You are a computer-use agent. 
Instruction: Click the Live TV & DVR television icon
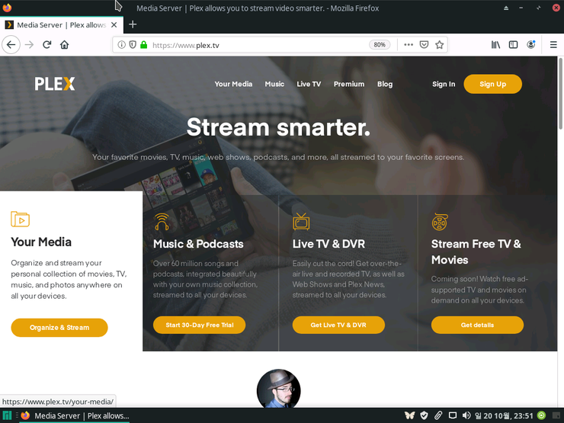[x=301, y=222]
